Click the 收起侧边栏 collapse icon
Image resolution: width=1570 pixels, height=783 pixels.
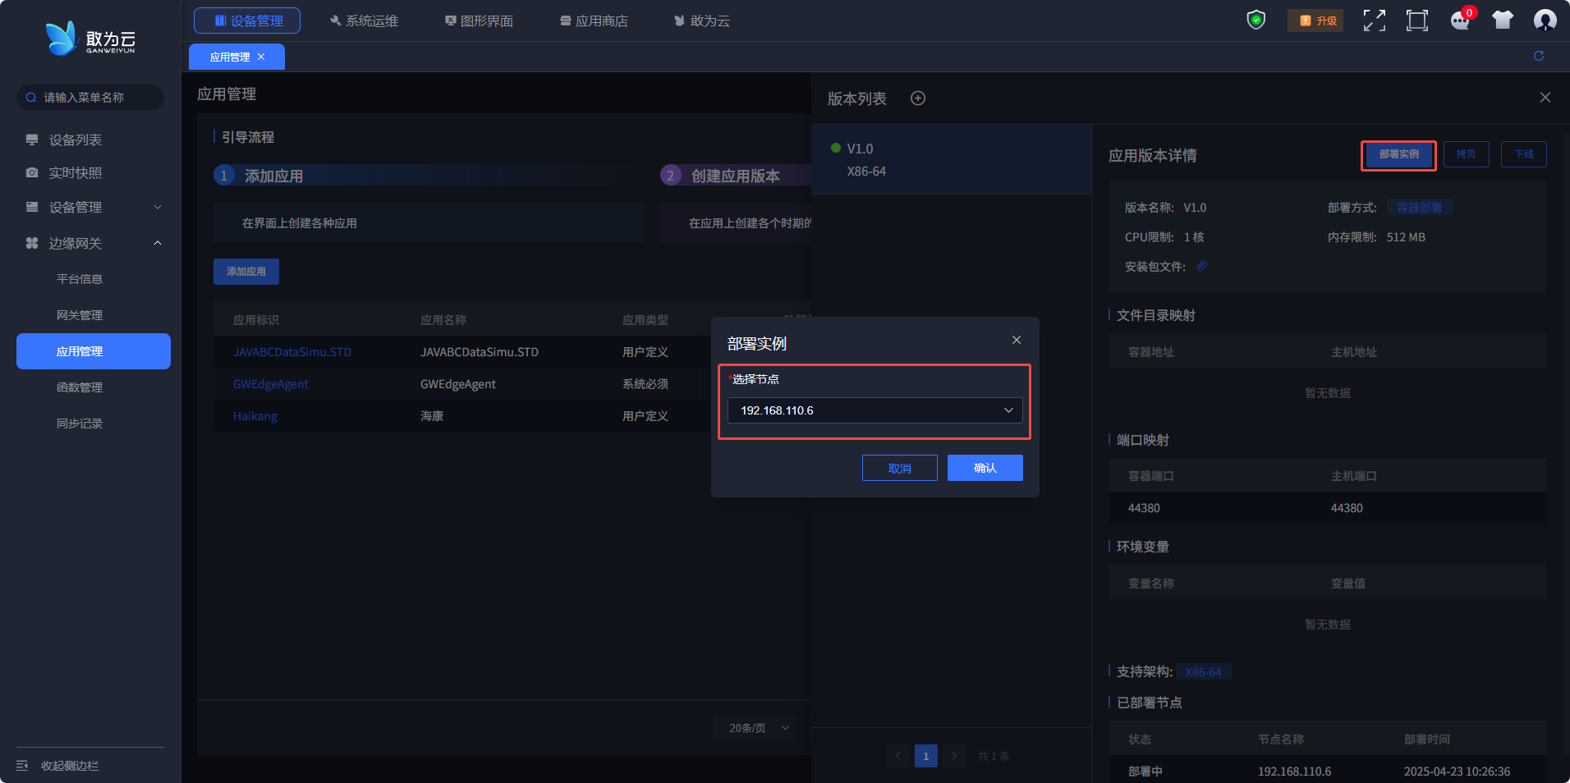(x=22, y=765)
